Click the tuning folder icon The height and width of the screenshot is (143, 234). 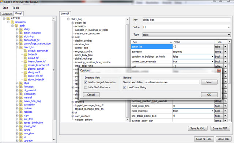21,130
